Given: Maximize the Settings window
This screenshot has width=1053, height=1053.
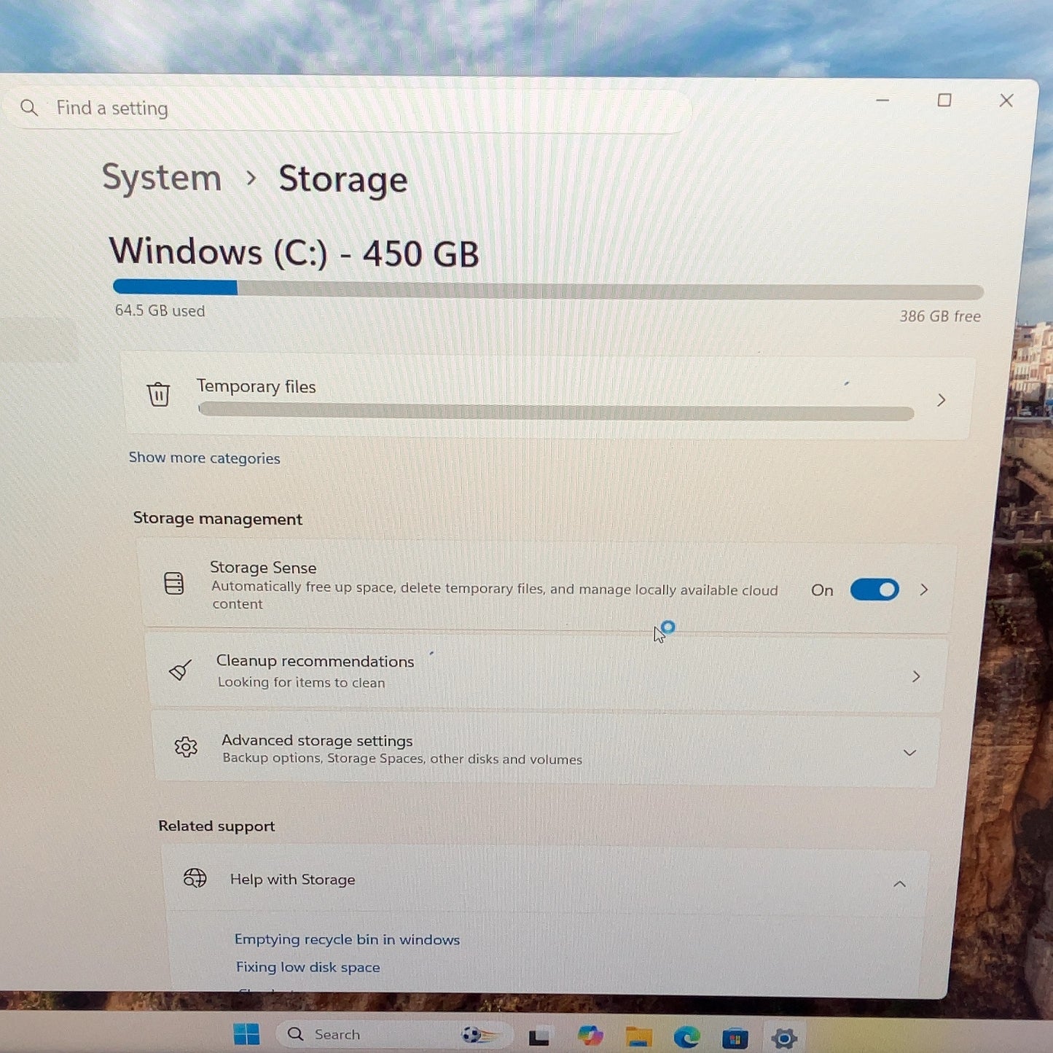Looking at the screenshot, I should click(x=944, y=100).
